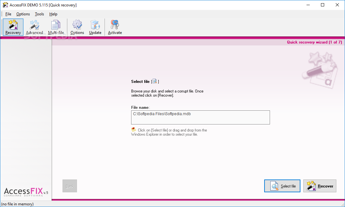This screenshot has width=345, height=207.
Task: Maximize the AccessFIX window
Action: click(x=323, y=5)
